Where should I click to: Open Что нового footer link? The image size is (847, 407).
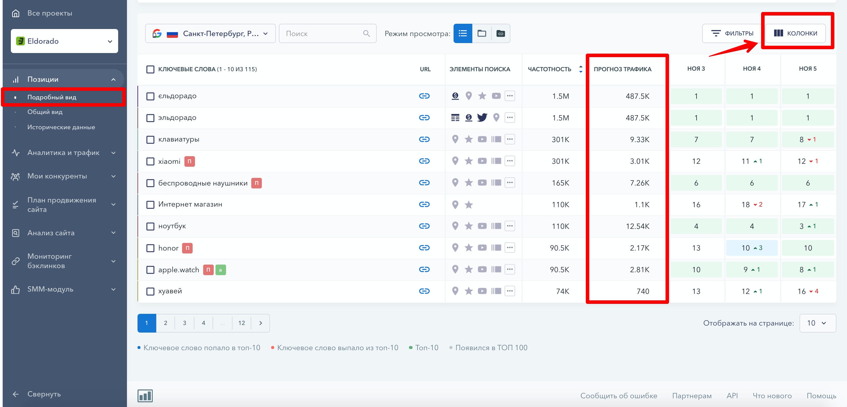[x=772, y=396]
